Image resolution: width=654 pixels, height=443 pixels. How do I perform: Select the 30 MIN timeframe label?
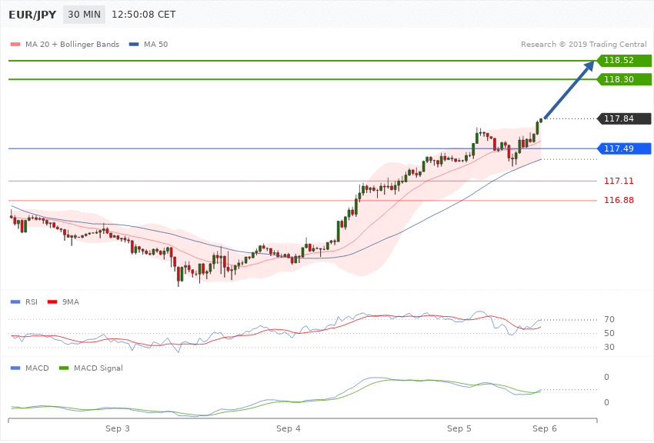click(x=85, y=15)
